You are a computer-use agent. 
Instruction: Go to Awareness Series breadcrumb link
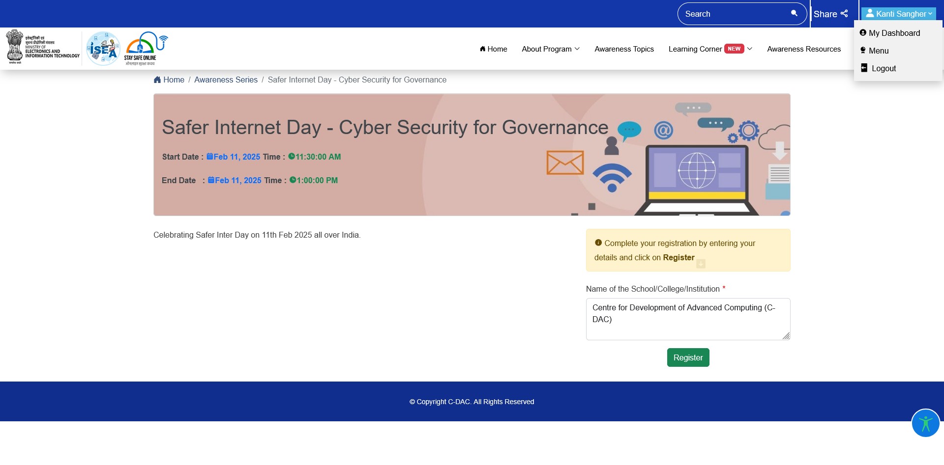coord(226,80)
